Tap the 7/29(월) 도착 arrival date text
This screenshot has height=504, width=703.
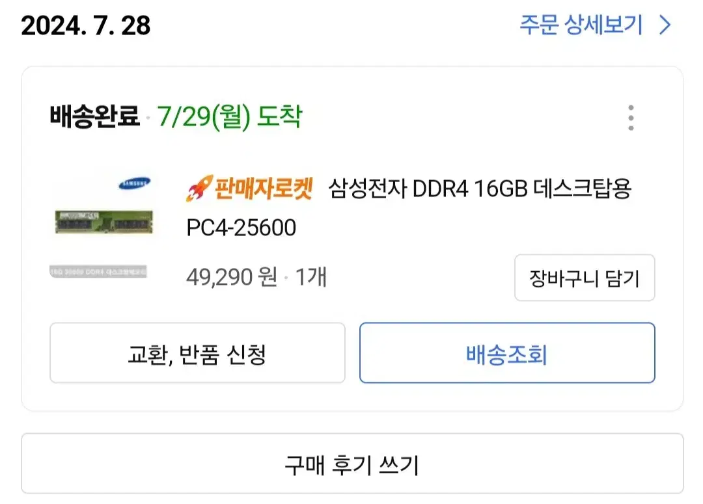230,117
